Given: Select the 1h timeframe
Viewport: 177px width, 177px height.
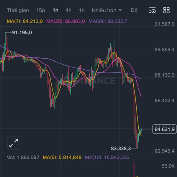Looking at the screenshot, I should [55, 10].
